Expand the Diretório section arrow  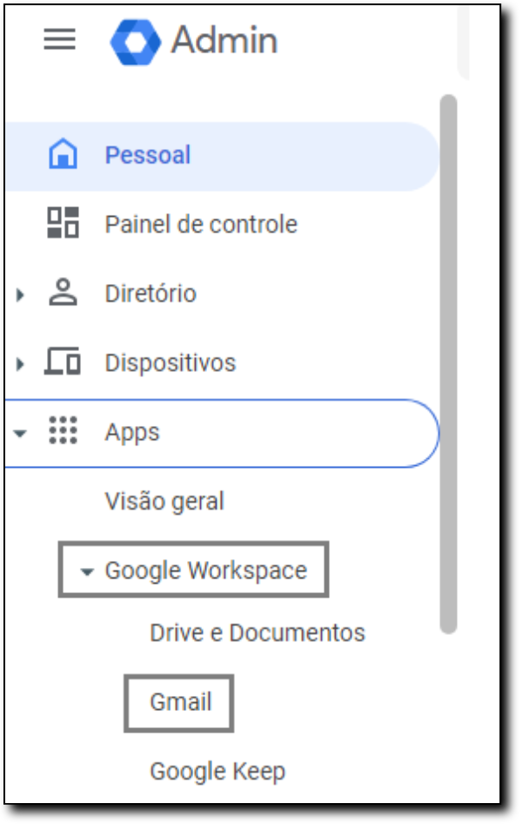[21, 294]
